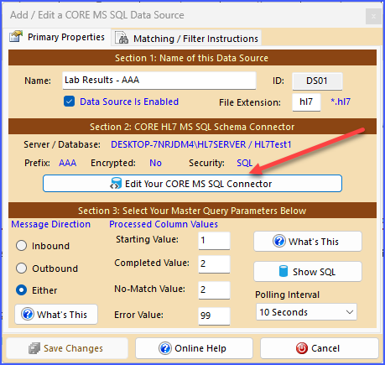The width and height of the screenshot is (385, 365).
Task: Open the Polling Interval dropdown
Action: pyautogui.click(x=306, y=312)
